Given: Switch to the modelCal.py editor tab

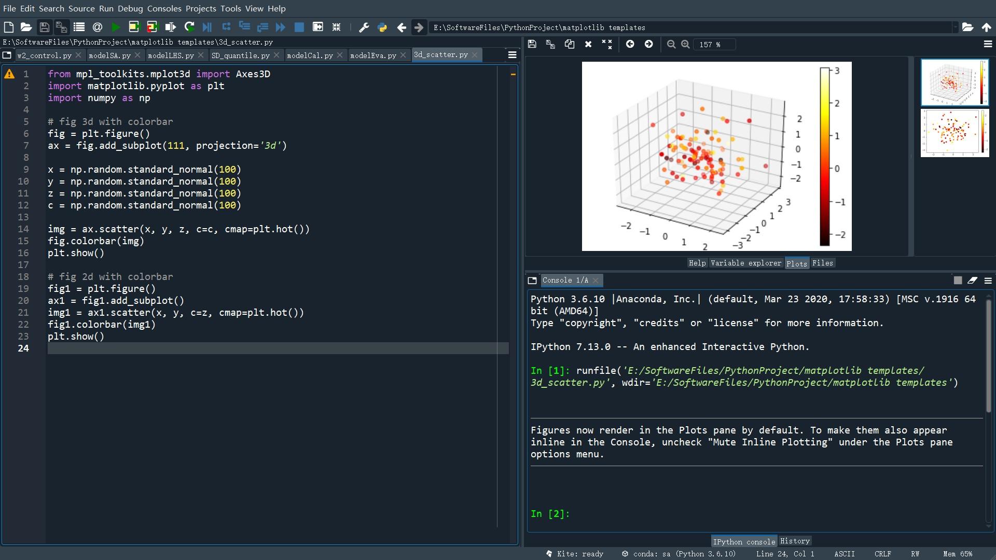Looking at the screenshot, I should (310, 55).
